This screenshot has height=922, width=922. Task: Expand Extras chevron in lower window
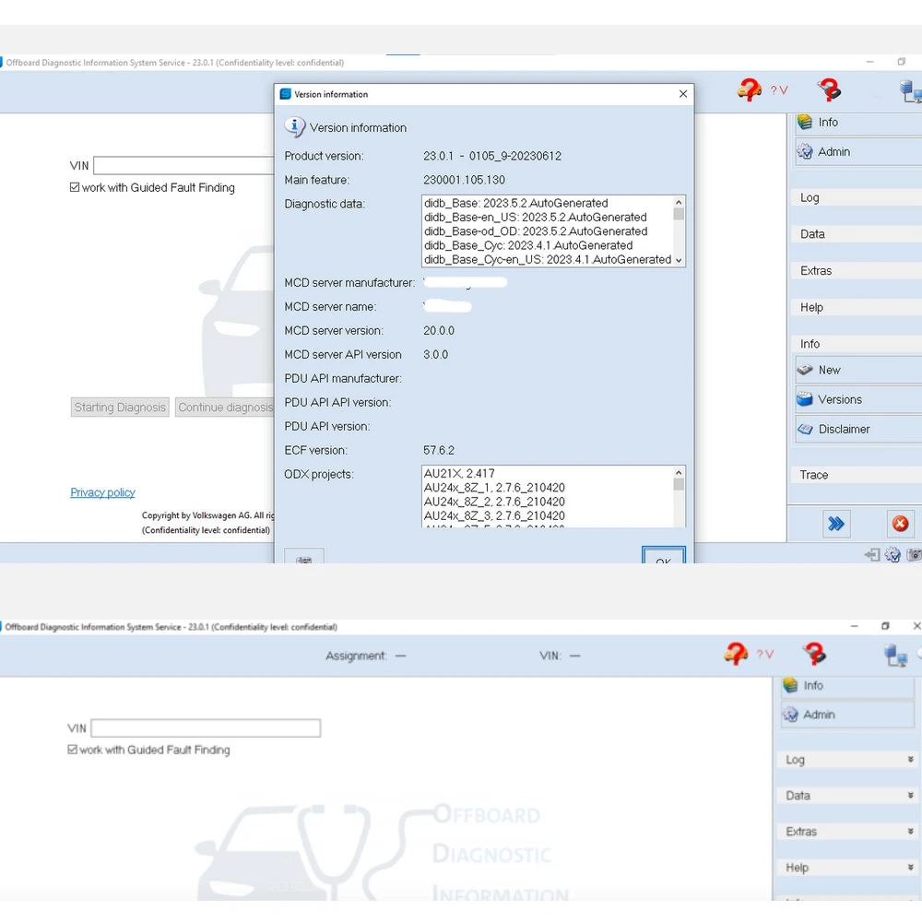[x=910, y=832]
